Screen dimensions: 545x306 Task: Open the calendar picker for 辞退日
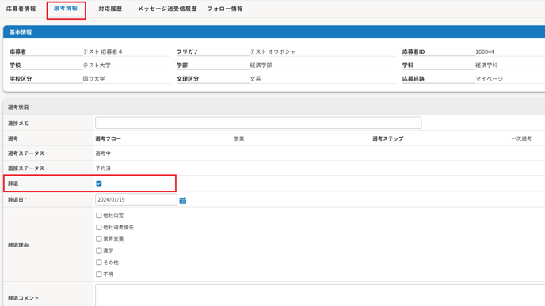(x=182, y=201)
